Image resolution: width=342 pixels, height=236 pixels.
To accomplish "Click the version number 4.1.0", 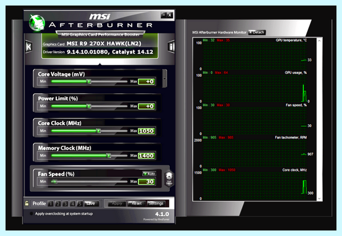I will (162, 214).
